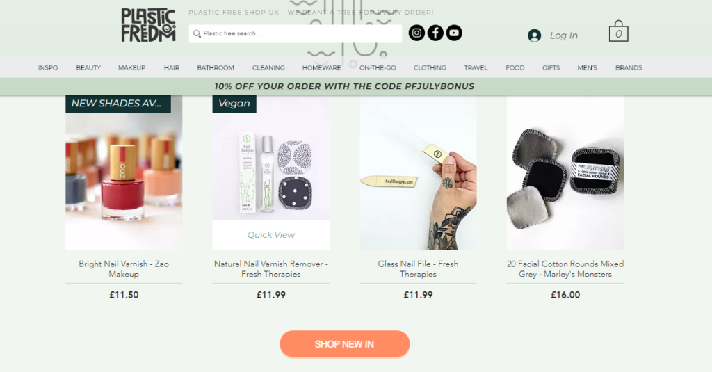Click the Log In avatar icon
Screen dimensions: 712x372
pyautogui.click(x=535, y=35)
